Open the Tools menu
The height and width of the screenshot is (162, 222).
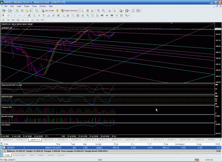pos(34,6)
